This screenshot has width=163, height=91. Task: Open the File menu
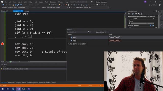click(x=6, y=2)
